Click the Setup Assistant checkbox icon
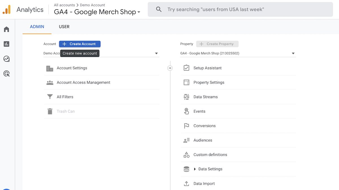Screen dimensions: 339x190 coord(186,68)
